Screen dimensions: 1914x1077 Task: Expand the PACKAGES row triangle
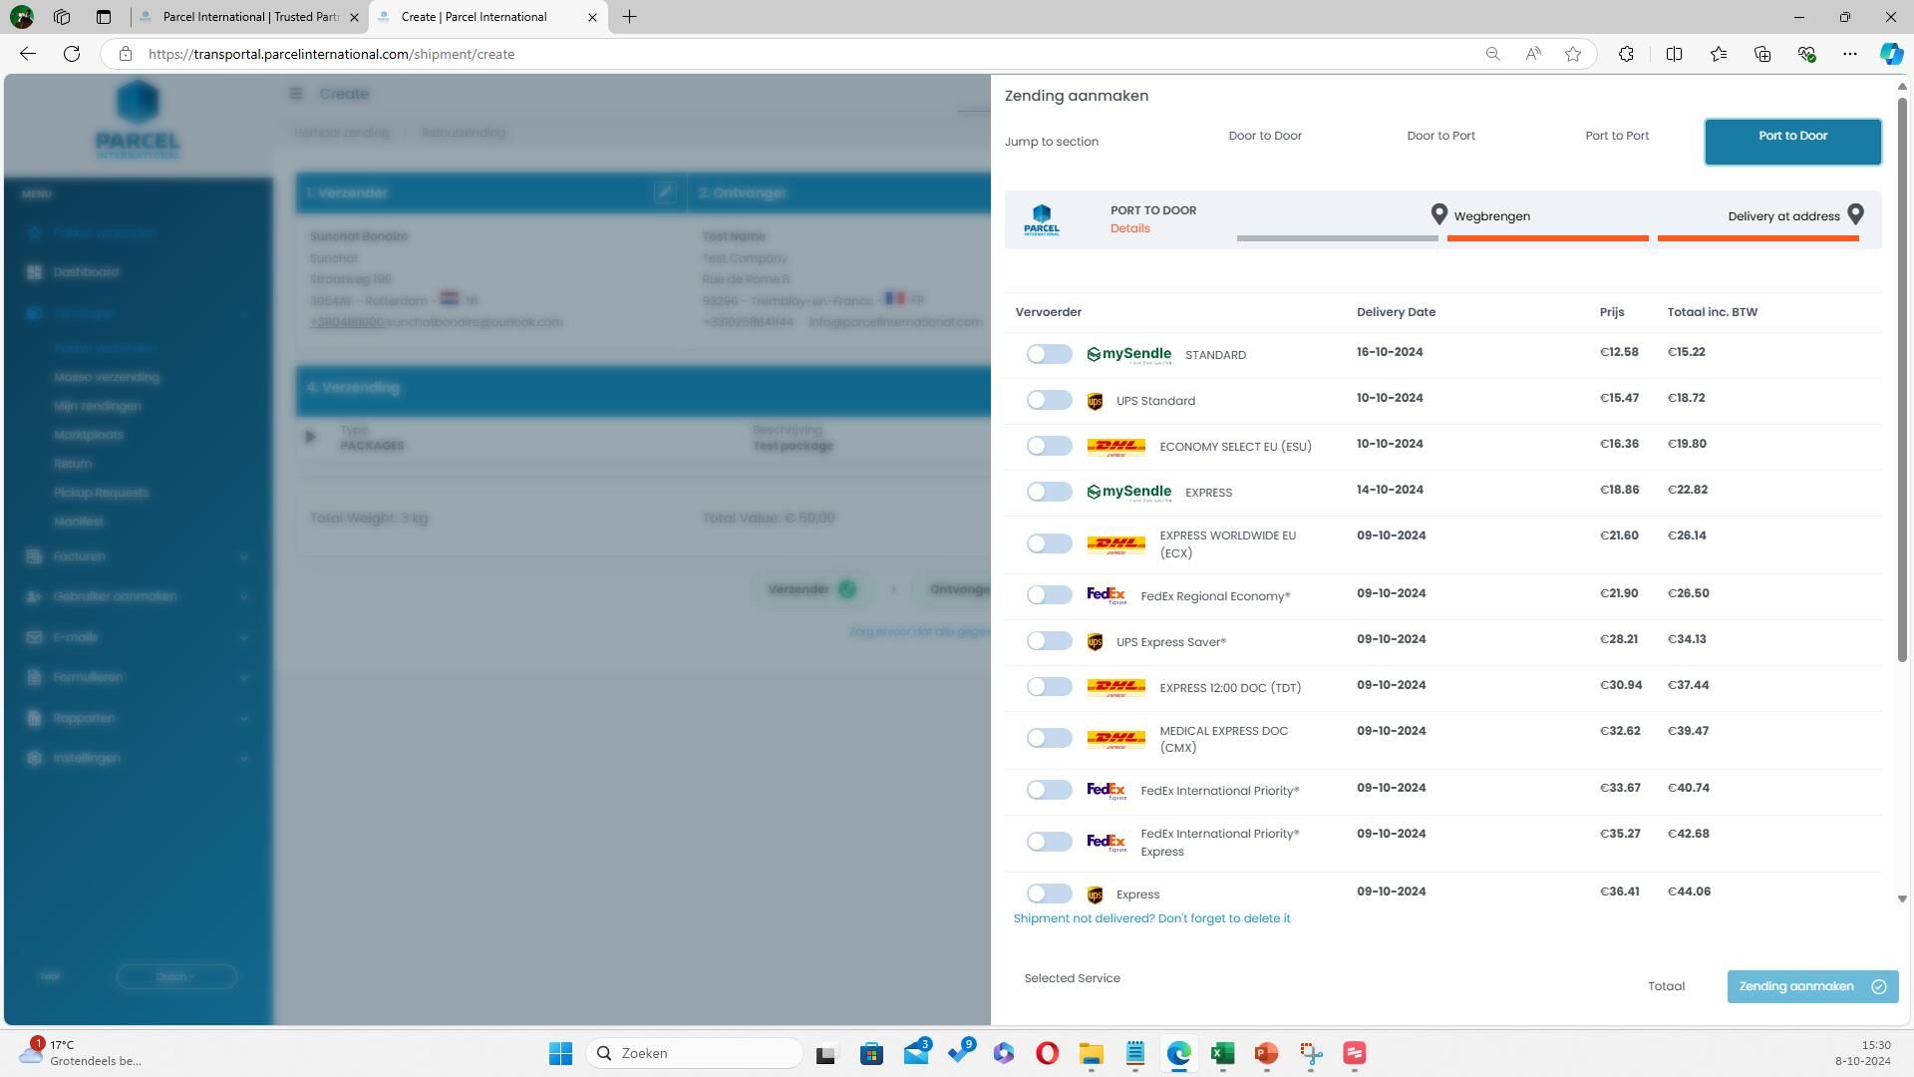[310, 437]
